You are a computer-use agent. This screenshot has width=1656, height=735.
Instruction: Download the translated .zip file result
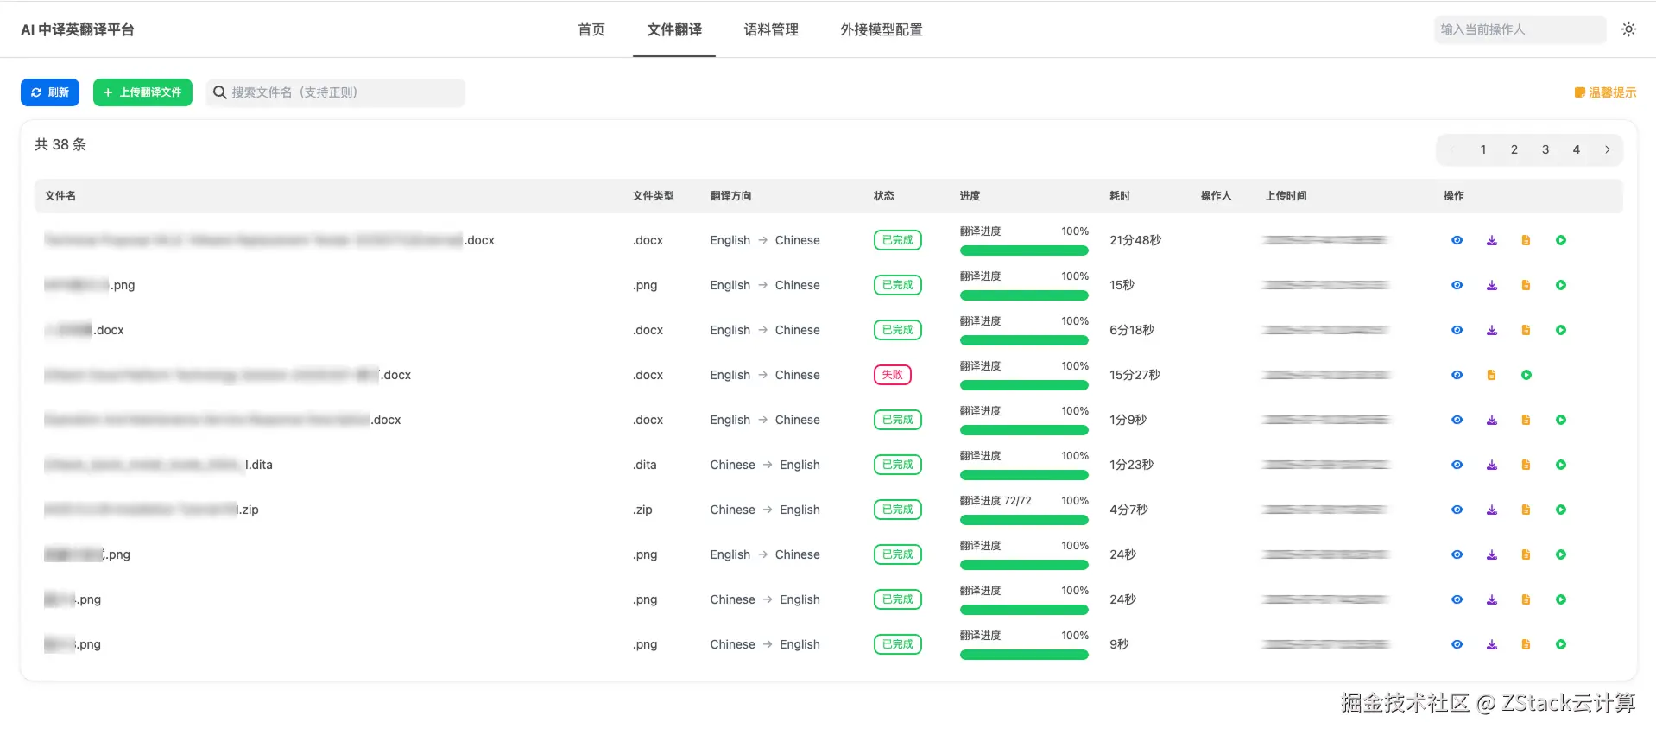[1491, 510]
